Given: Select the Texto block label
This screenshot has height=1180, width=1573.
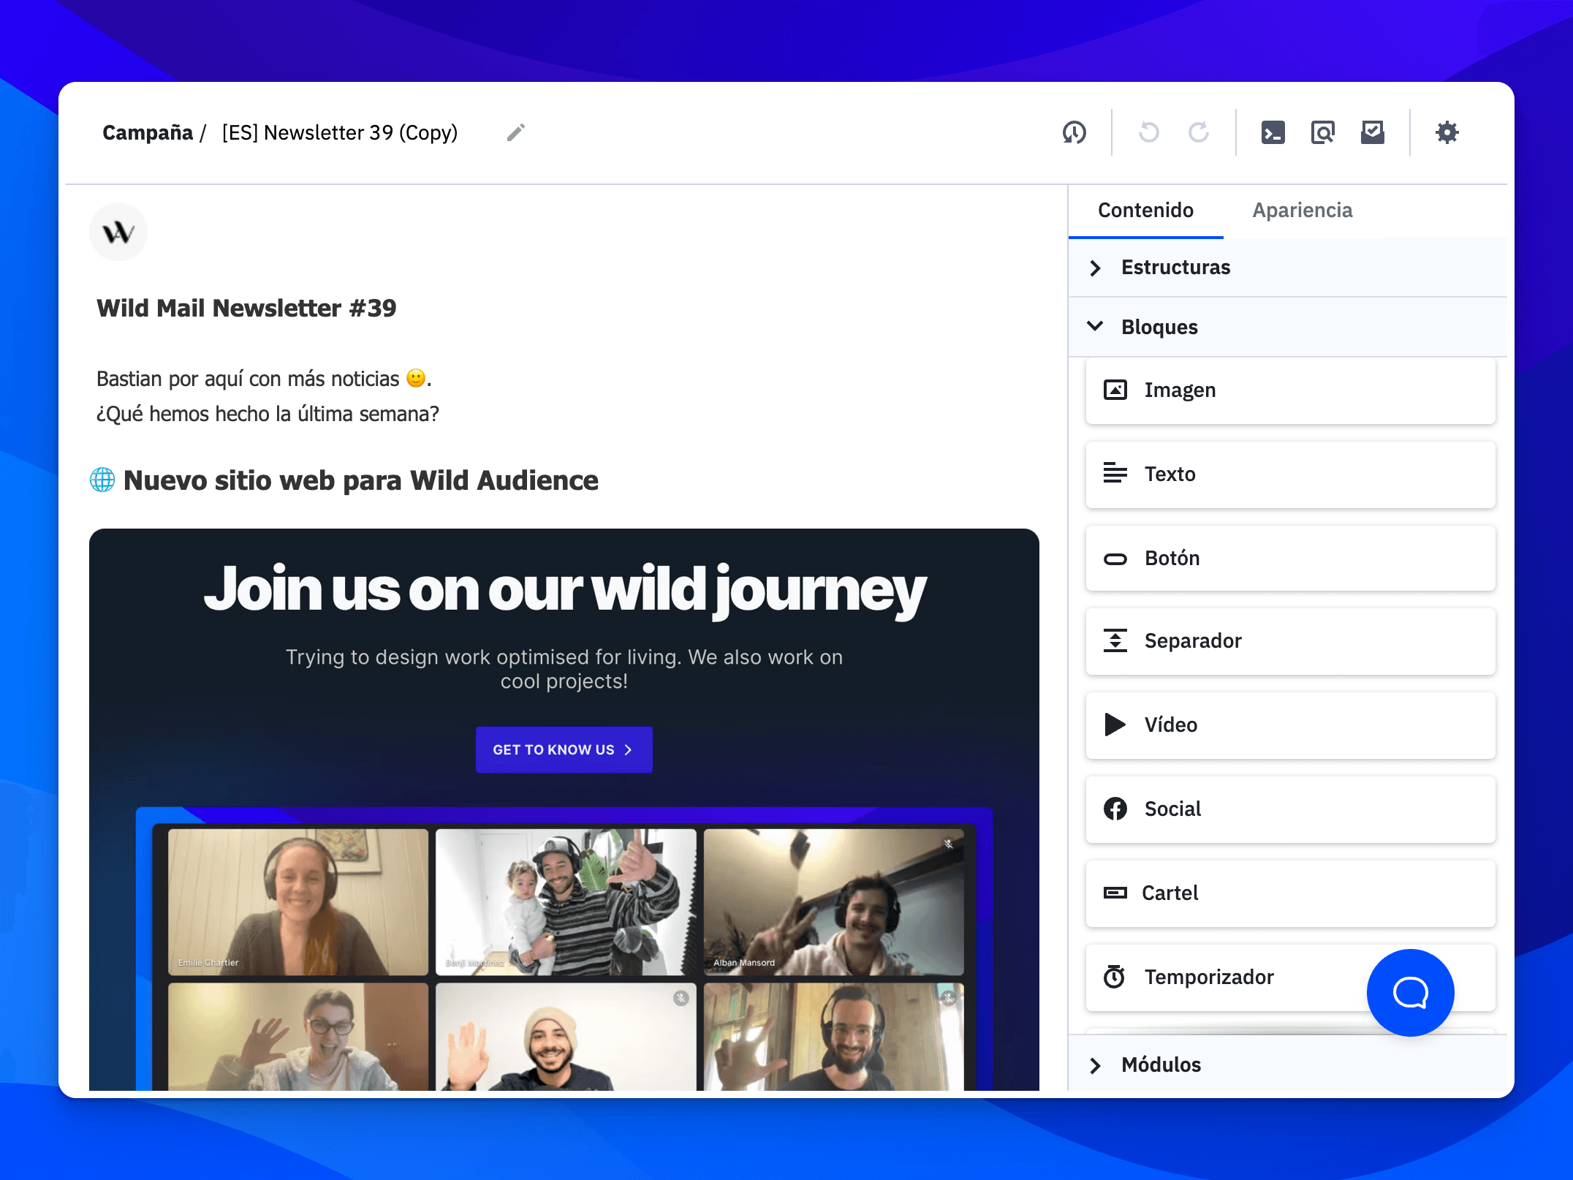Looking at the screenshot, I should point(1170,474).
